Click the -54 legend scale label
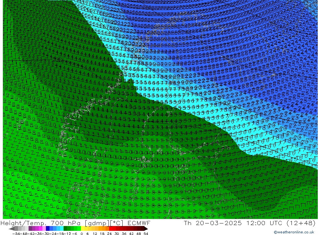 tap(16, 234)
